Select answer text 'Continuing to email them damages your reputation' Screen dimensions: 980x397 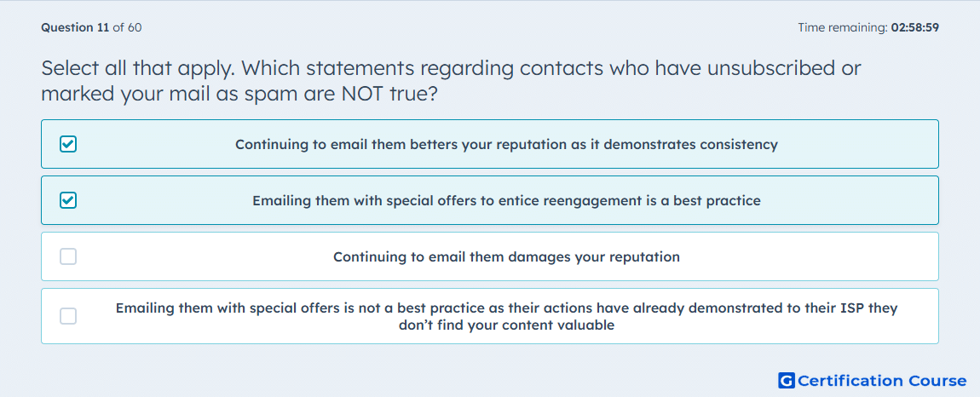[506, 257]
